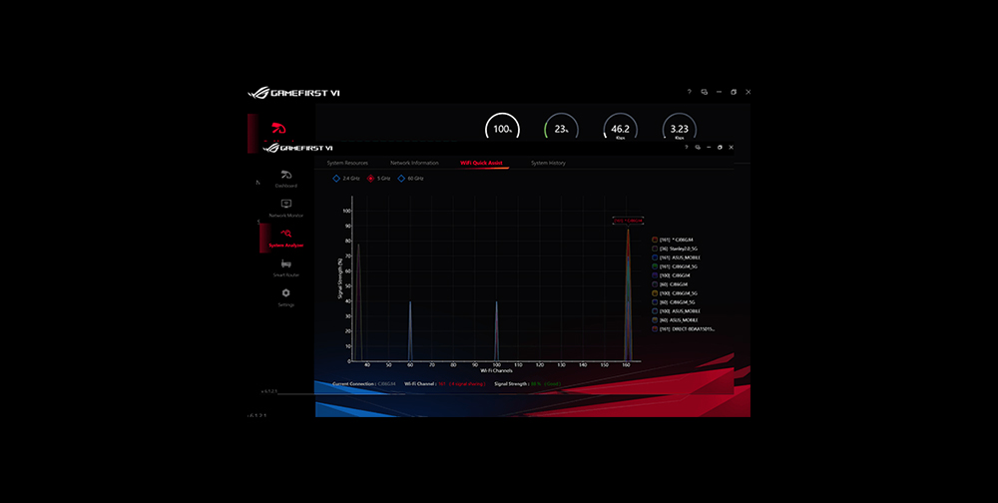Click legend swatch for [36] Stanley2.0_5G
Image resolution: width=998 pixels, height=503 pixels.
(x=655, y=249)
